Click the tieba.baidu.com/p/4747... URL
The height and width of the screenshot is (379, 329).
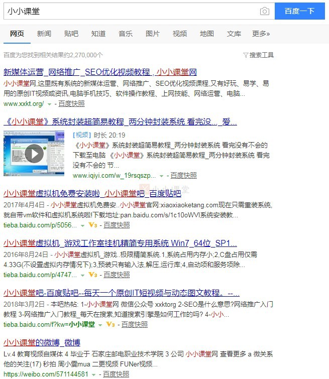[40, 275]
